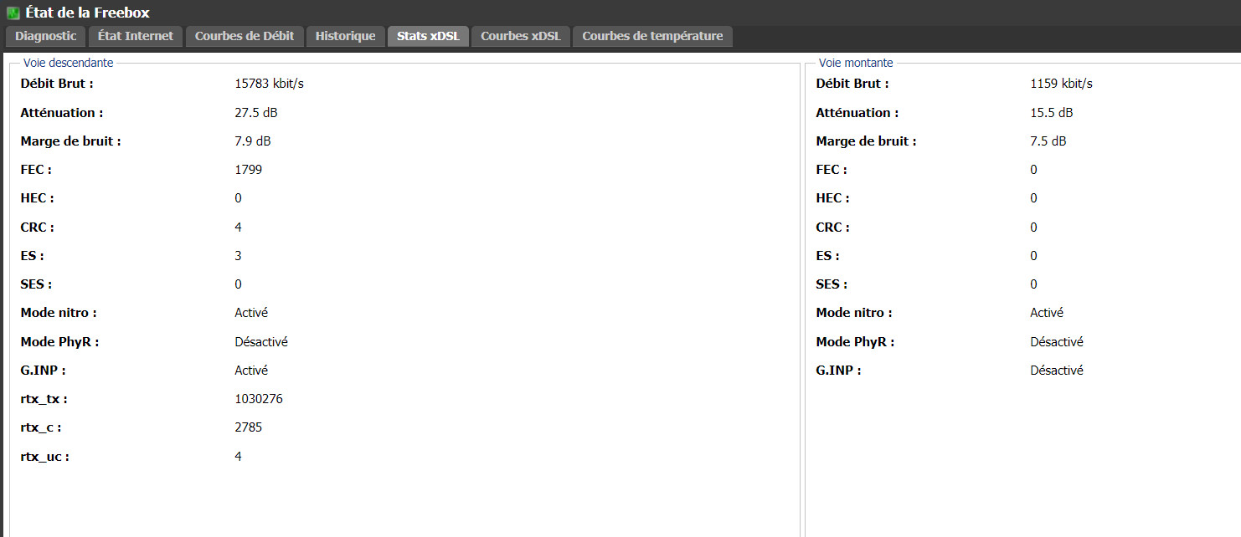Viewport: 1241px width, 537px height.
Task: Click Débit Brut label in Voie montante
Action: [x=852, y=84]
